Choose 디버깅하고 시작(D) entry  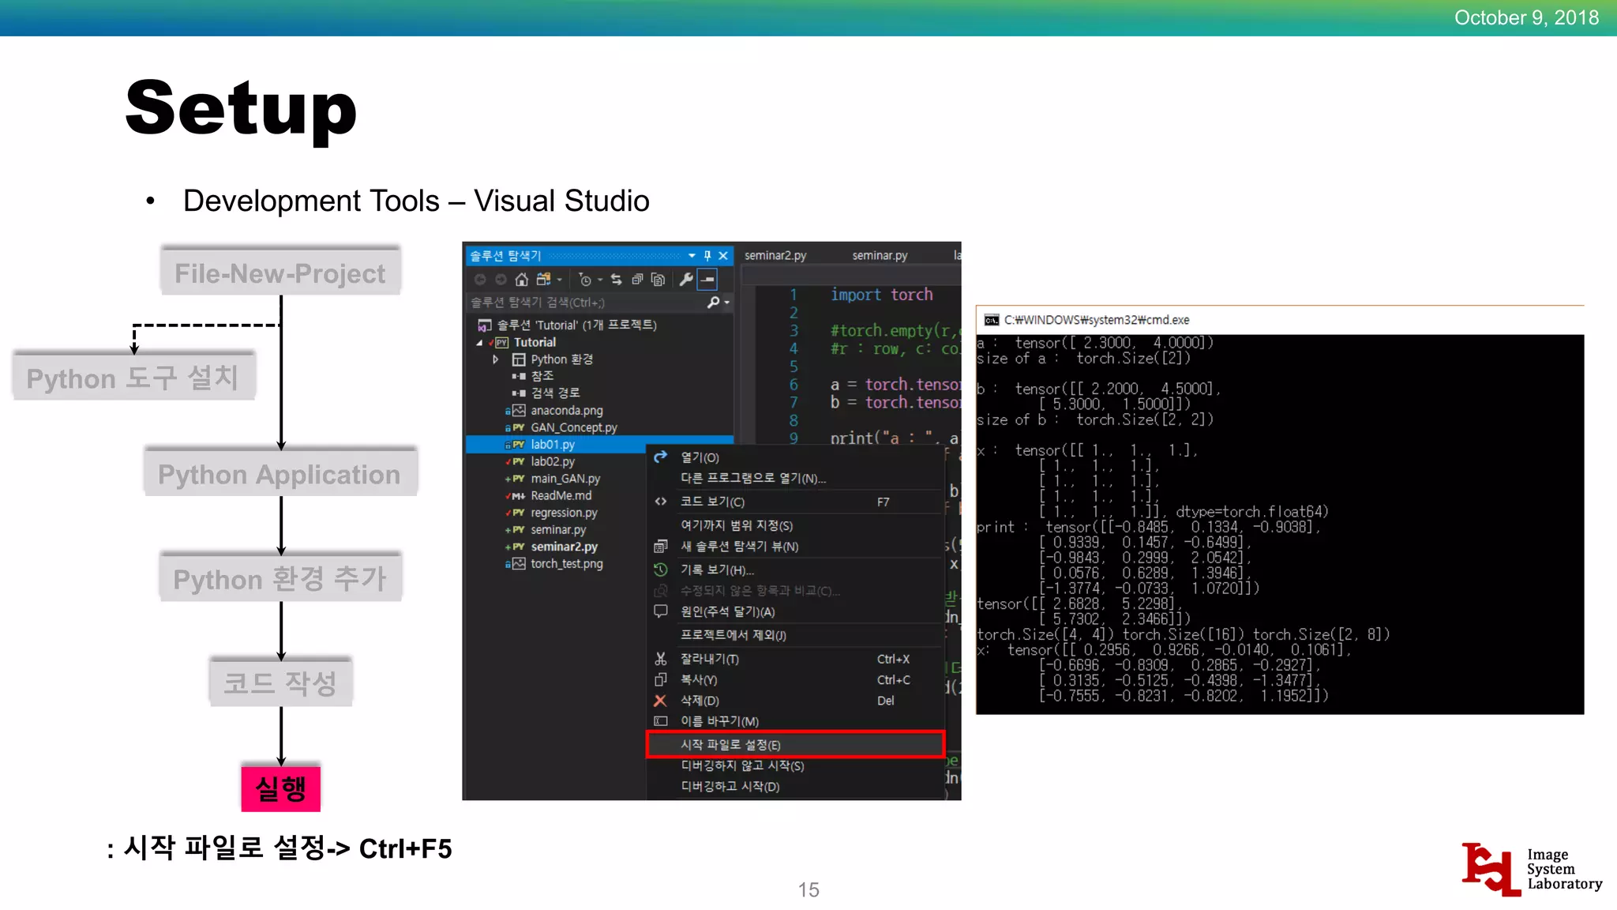(x=796, y=787)
